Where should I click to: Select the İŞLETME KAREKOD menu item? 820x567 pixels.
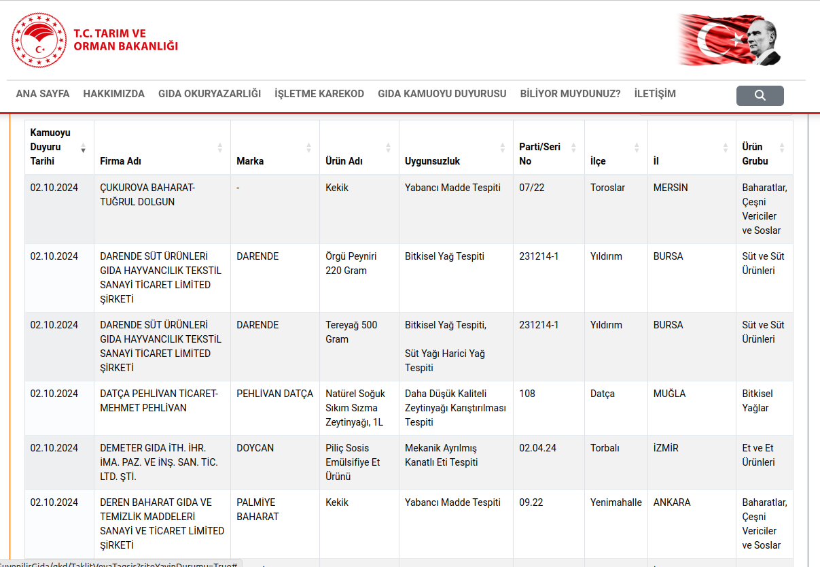click(x=319, y=94)
